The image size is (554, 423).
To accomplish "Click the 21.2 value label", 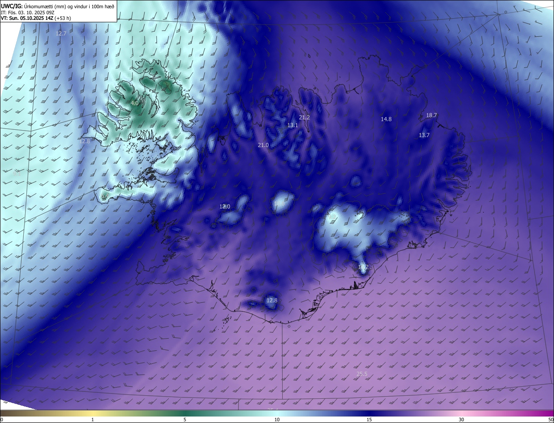I will coord(305,117).
